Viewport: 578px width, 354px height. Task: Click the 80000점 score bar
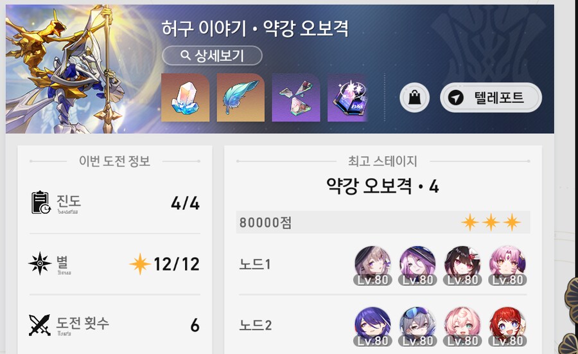pos(383,222)
